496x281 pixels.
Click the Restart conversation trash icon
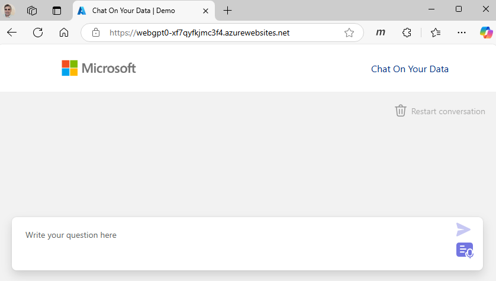click(401, 111)
